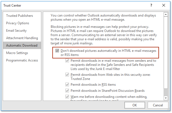Uncheck Permit downloads from Safe Senders
The image size is (172, 113).
click(x=67, y=61)
